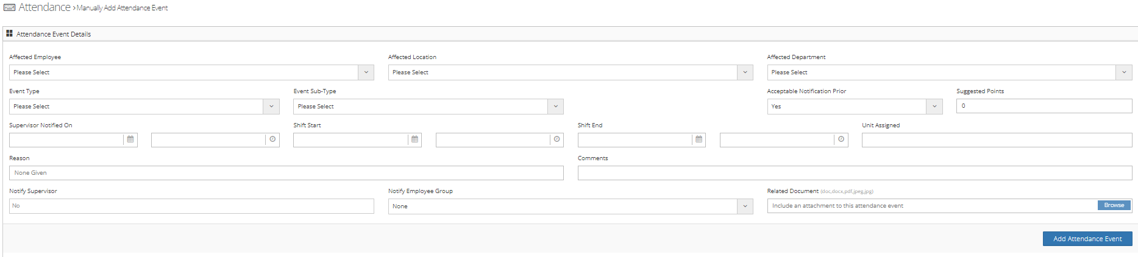Screen dimensions: 1138x257
Task: Click Browse to attach a related document
Action: coord(1114,205)
